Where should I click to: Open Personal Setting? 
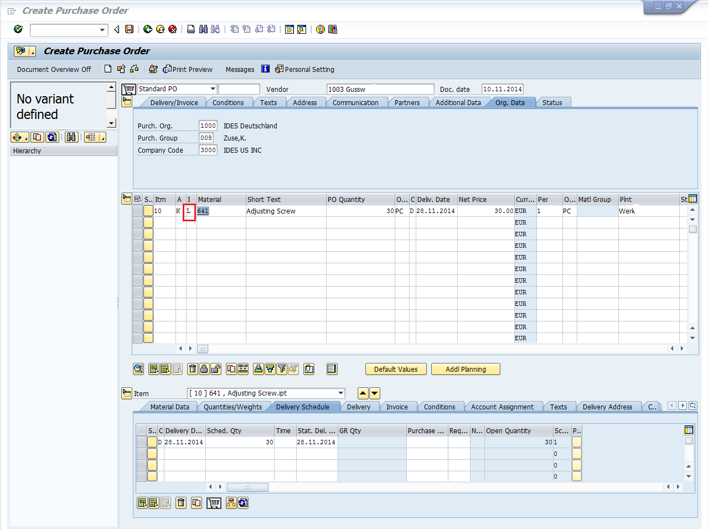tap(304, 70)
